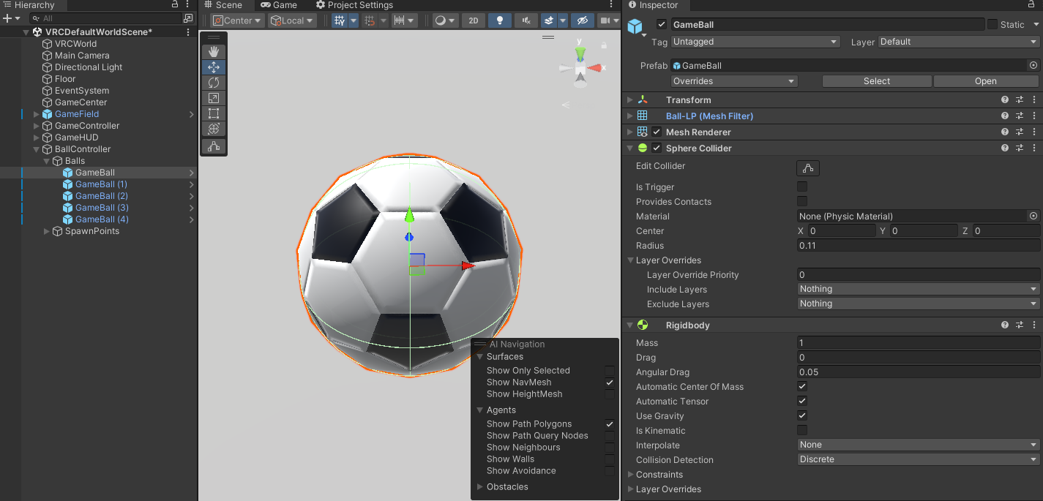The image size is (1043, 501).
Task: Toggle scene audio mute icon
Action: [525, 20]
